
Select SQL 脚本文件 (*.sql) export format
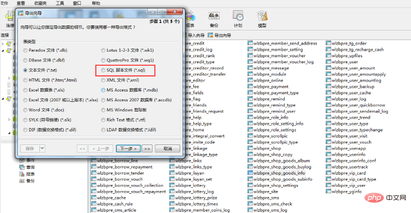click(x=103, y=70)
